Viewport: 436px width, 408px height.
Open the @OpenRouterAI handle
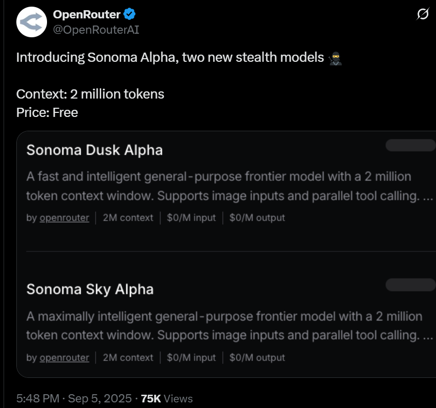(96, 30)
